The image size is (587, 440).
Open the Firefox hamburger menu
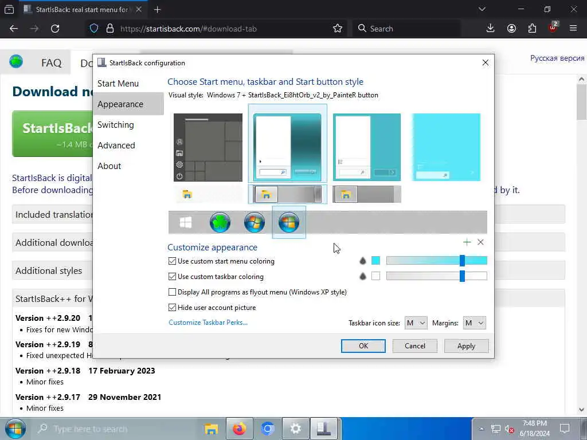573,29
